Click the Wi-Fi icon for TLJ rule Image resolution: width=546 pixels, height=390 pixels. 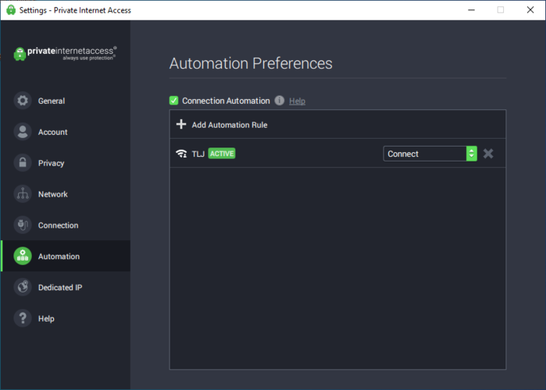(x=181, y=154)
